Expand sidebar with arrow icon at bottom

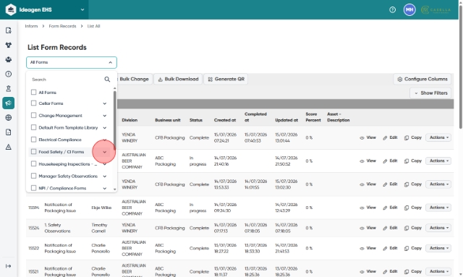(8, 266)
